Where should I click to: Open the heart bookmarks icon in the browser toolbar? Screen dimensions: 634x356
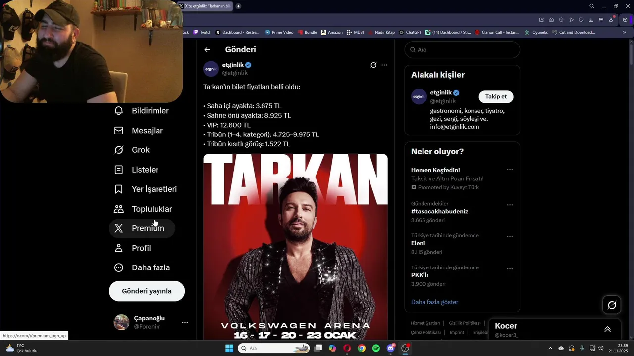(581, 20)
